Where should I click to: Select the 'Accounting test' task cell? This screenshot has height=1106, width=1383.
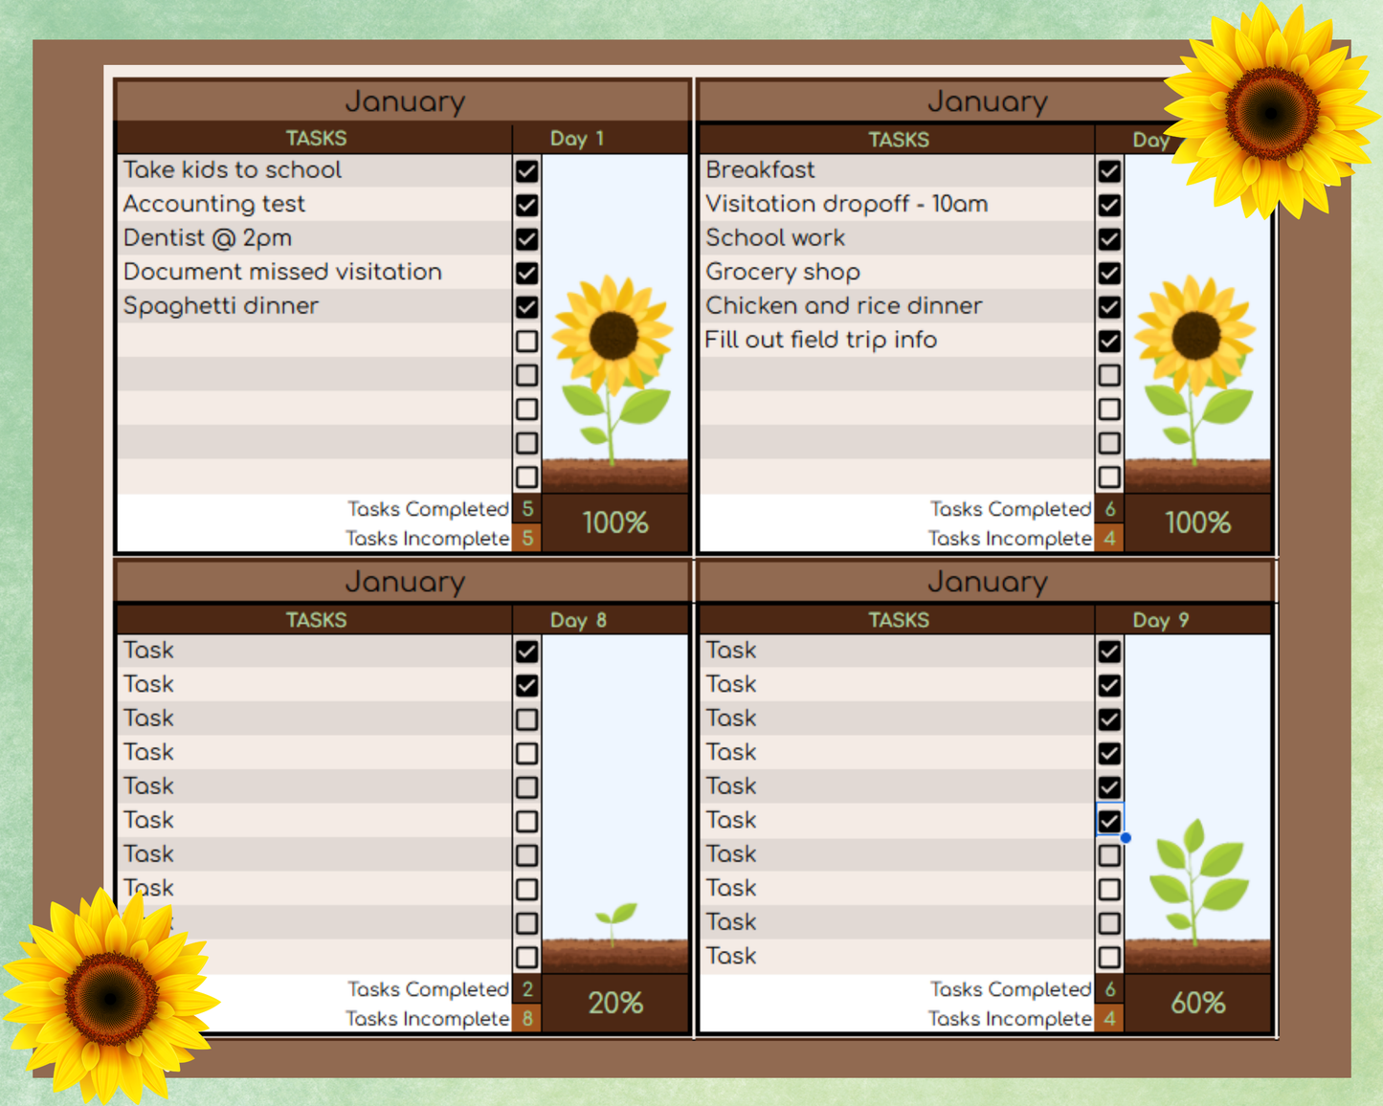coord(315,204)
